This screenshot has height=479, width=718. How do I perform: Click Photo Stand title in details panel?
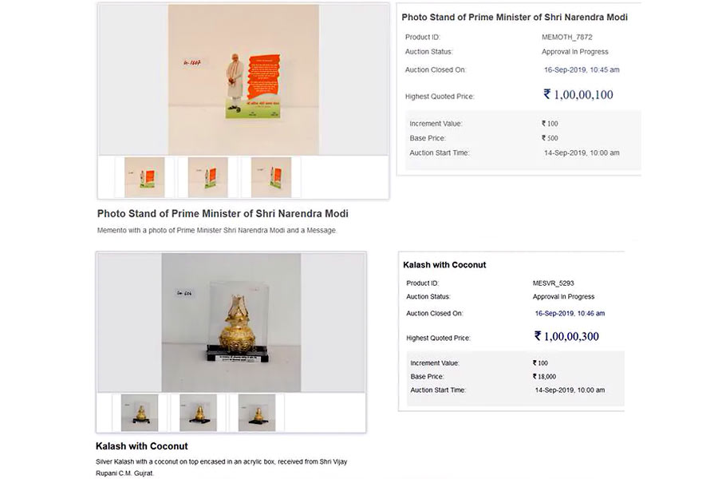(515, 18)
